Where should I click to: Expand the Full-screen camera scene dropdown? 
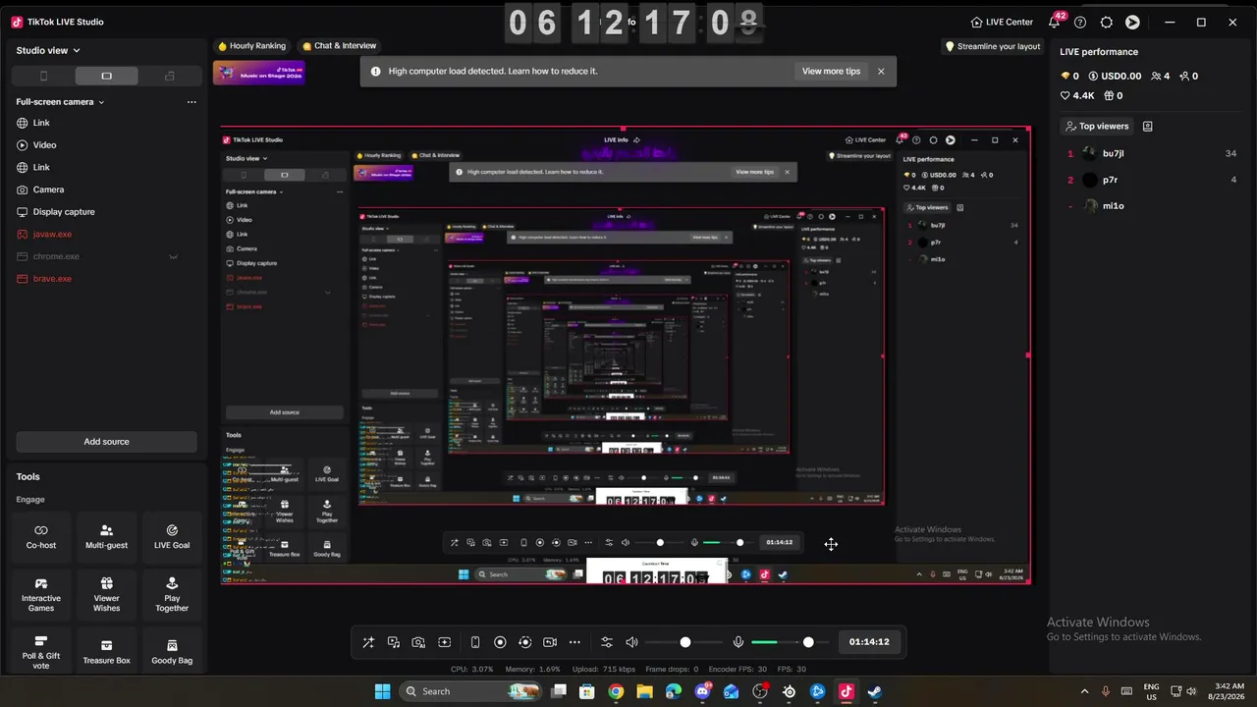point(60,102)
